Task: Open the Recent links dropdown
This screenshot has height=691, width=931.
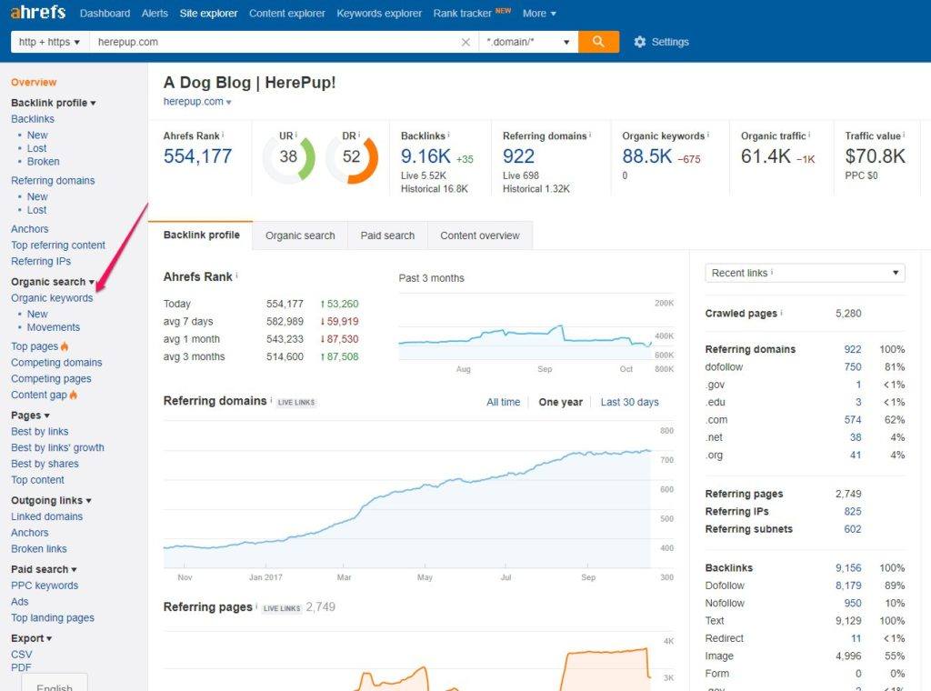Action: click(806, 273)
